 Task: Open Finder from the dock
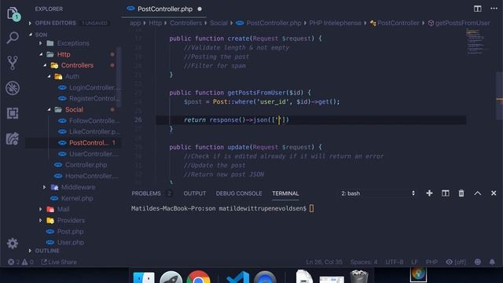point(144,277)
